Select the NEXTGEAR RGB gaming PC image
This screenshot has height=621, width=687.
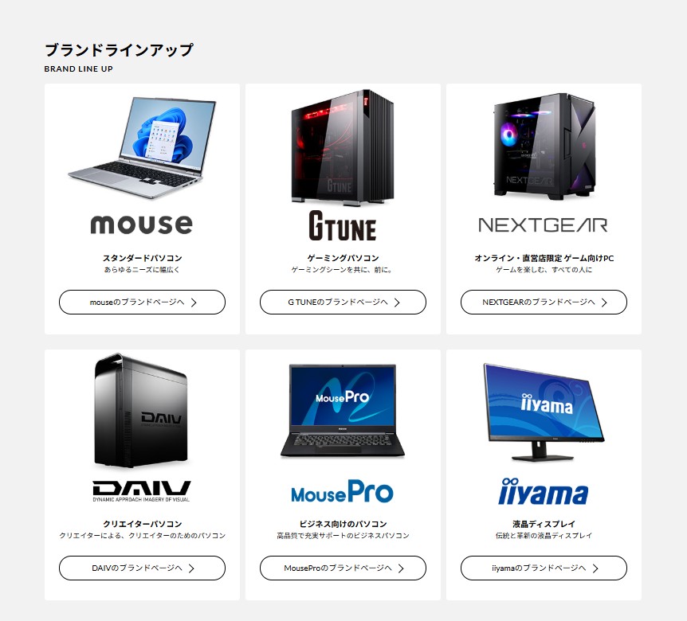[544, 146]
